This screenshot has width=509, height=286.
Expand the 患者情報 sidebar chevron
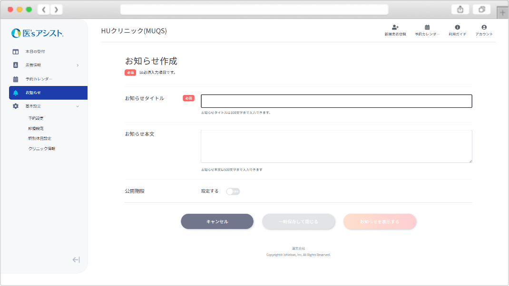(78, 65)
